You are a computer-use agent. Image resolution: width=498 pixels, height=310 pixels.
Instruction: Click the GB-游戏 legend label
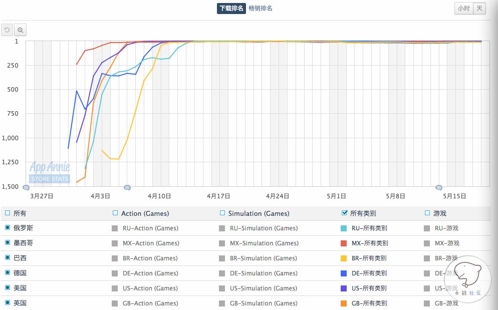[446, 303]
